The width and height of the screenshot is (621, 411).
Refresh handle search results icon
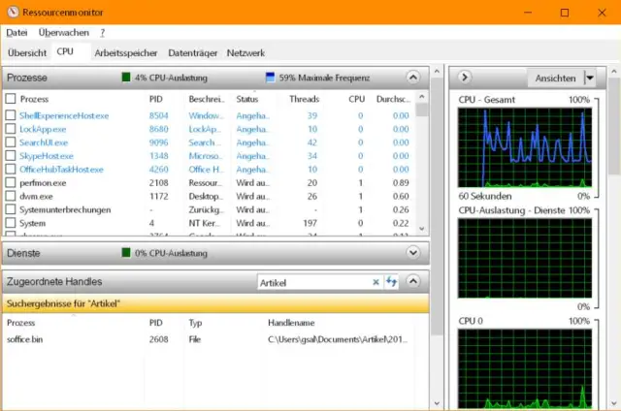click(391, 282)
